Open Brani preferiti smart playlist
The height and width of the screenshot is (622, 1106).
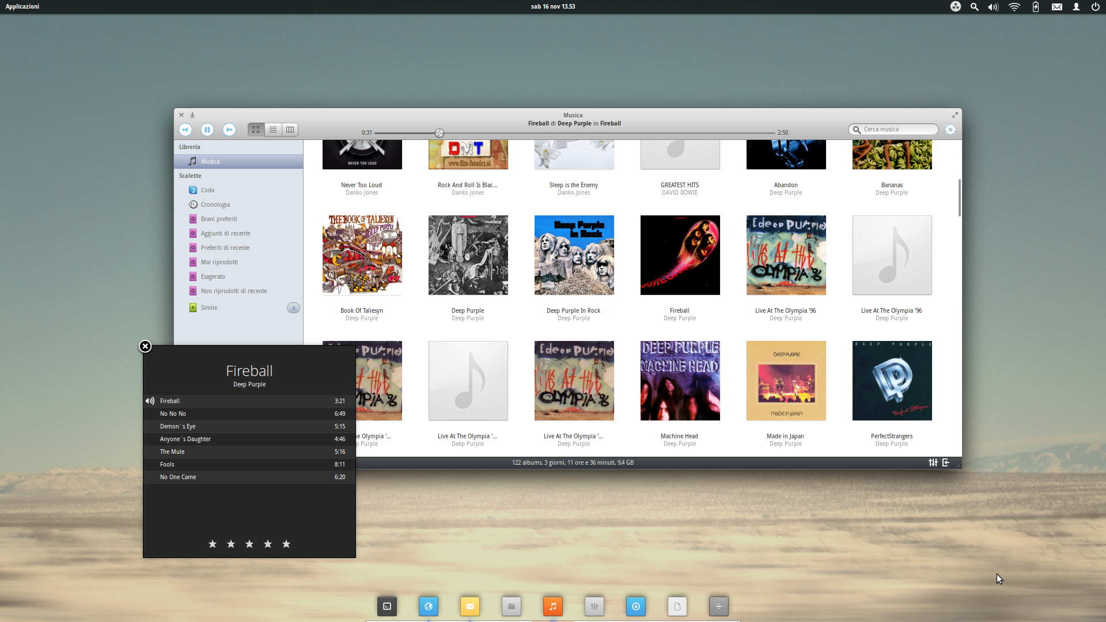pos(238,219)
